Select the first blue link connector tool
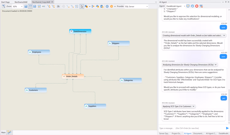230x135 pixels. coord(68,6)
